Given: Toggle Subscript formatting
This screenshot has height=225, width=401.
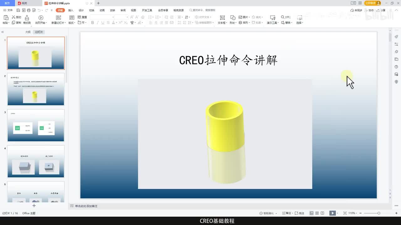Looking at the screenshot, I should click(x=126, y=23).
